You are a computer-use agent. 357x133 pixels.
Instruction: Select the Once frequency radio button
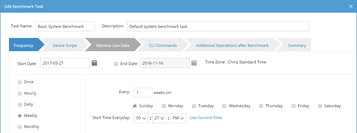20,82
